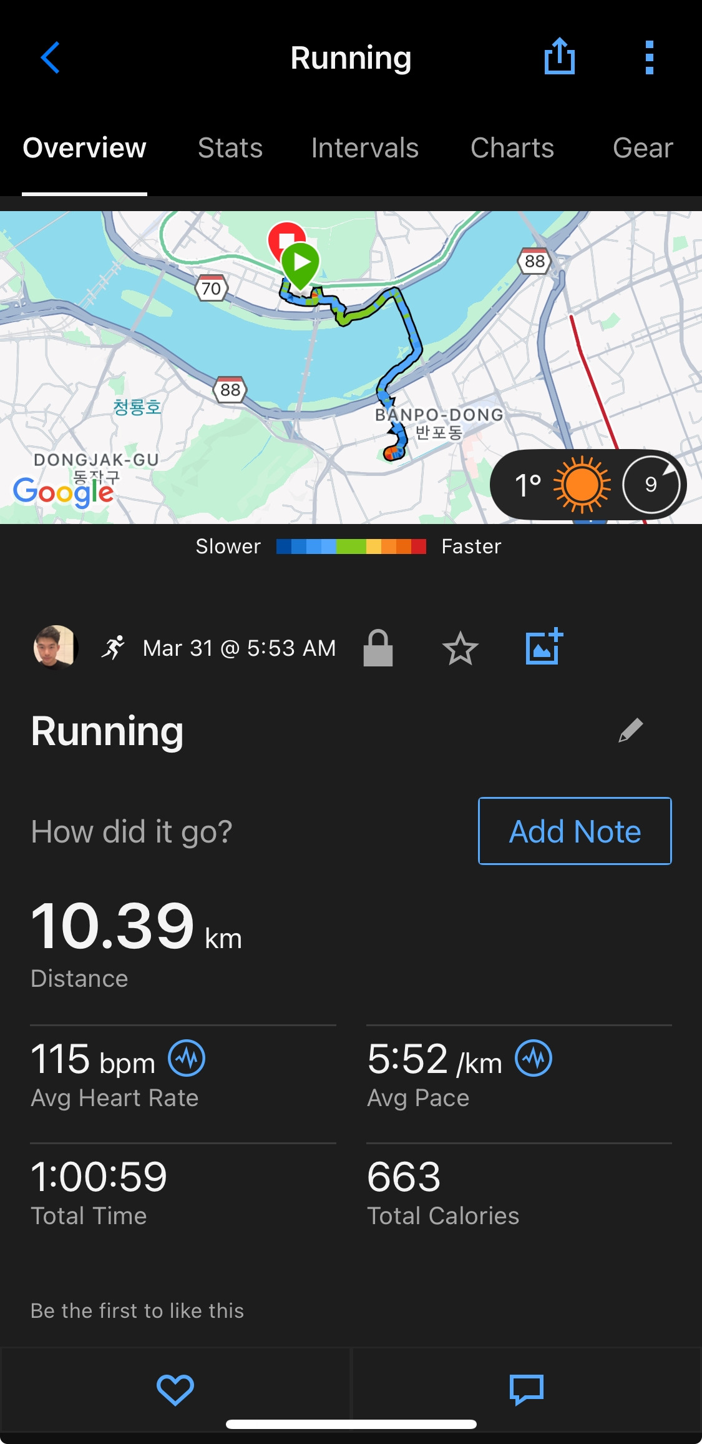This screenshot has height=1444, width=702.
Task: Switch to the Stats tab
Action: tap(230, 148)
